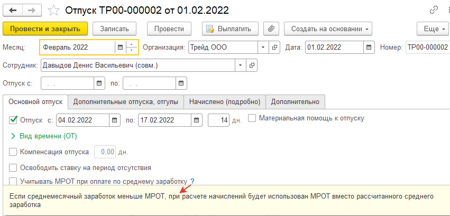Go forward with the right arrow button
450x216 pixels.
click(32, 11)
